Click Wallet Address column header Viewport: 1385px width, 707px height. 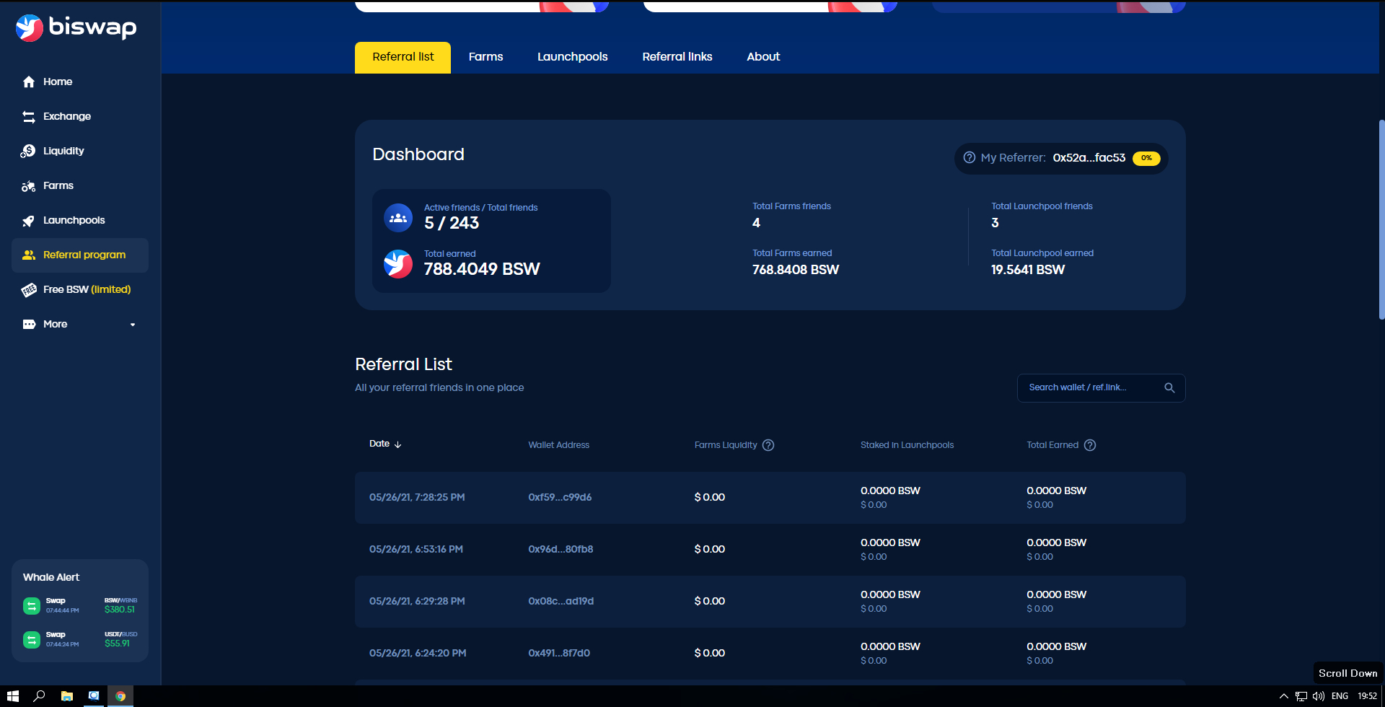pyautogui.click(x=558, y=445)
